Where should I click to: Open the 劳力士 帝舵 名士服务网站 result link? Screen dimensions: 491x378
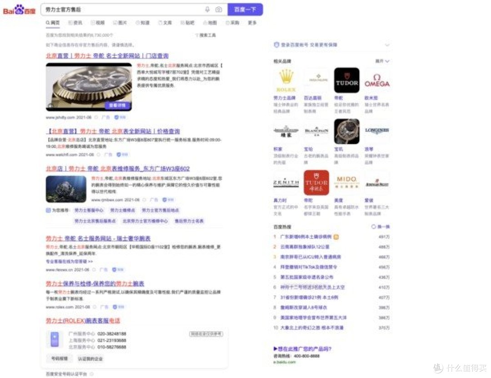click(x=98, y=239)
